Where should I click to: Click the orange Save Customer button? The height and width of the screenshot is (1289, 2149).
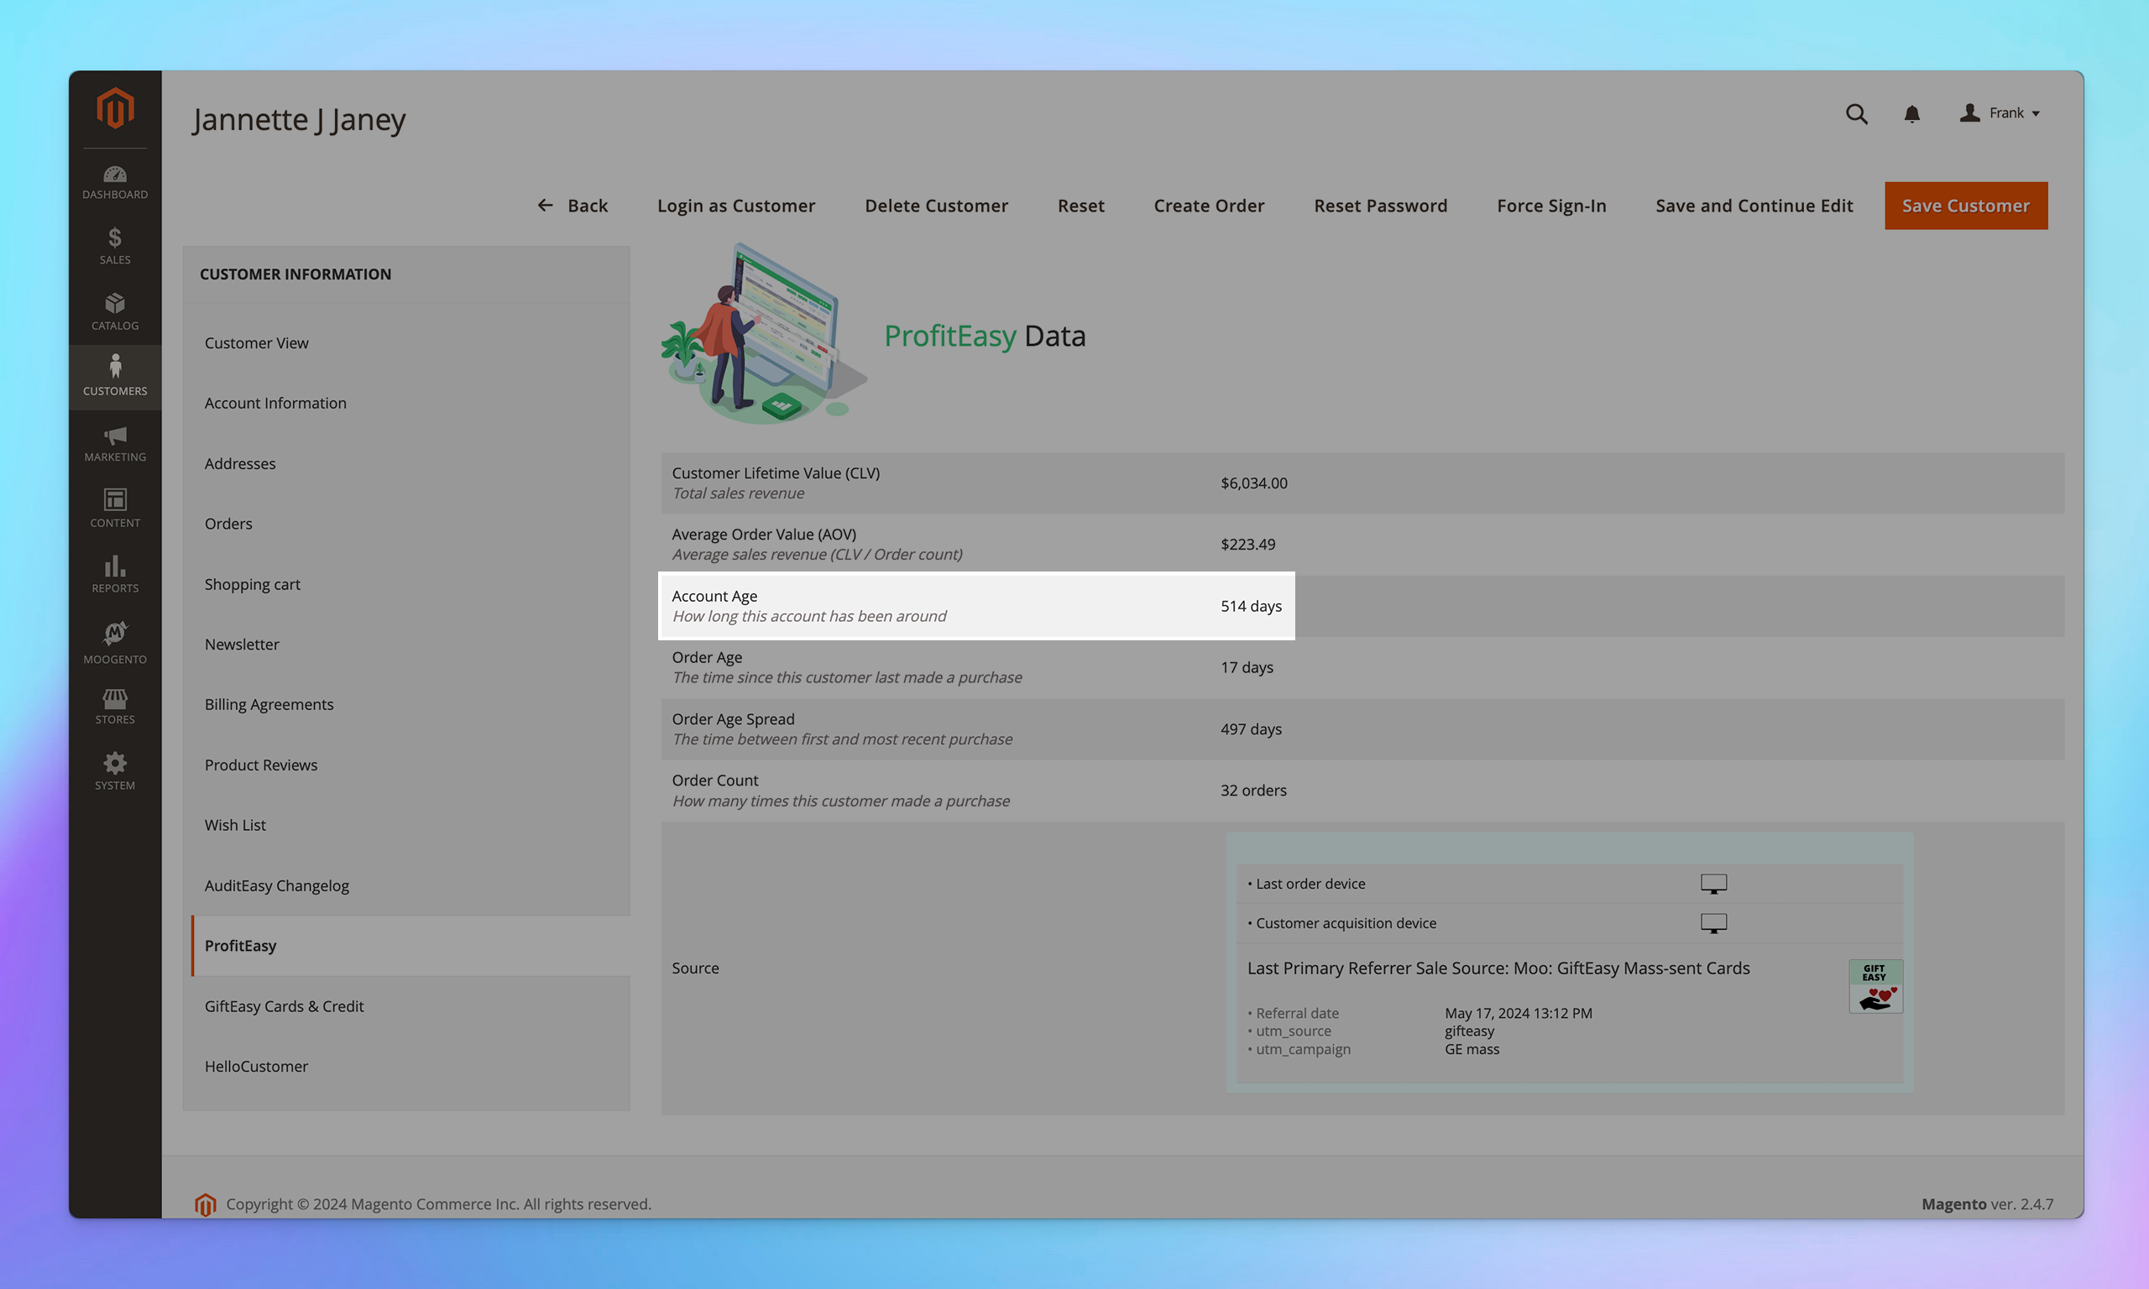(x=1966, y=206)
